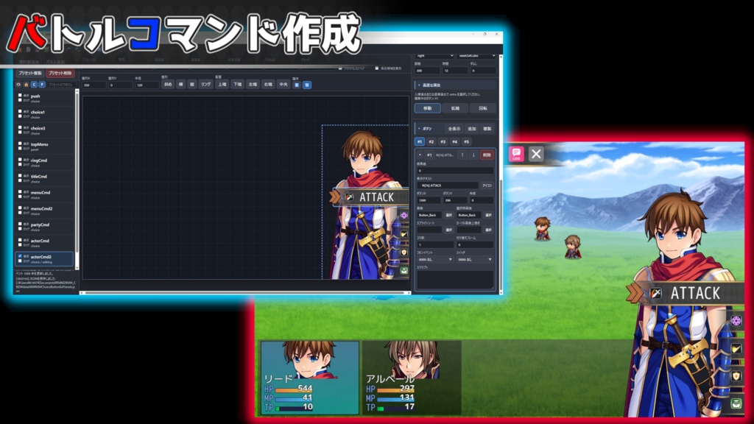Click the ボタンX field showing 1369
Viewport: 754px width, 424px height.
point(428,200)
